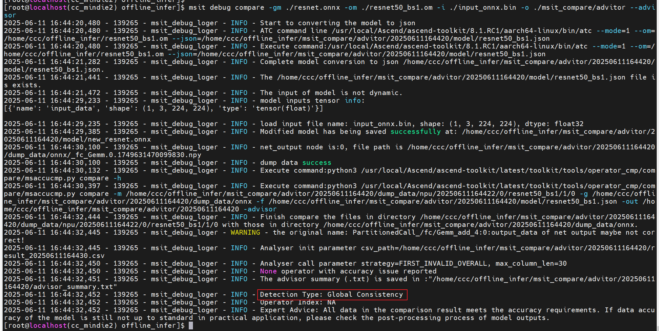This screenshot has width=659, height=331.
Task: Click 'Start to converting the model to json'
Action: click(338, 23)
